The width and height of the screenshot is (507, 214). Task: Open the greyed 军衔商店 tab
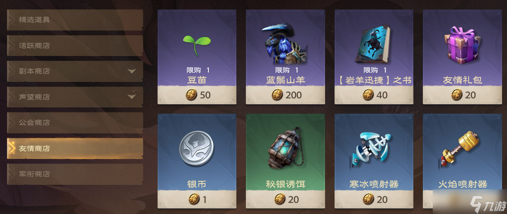[75, 174]
